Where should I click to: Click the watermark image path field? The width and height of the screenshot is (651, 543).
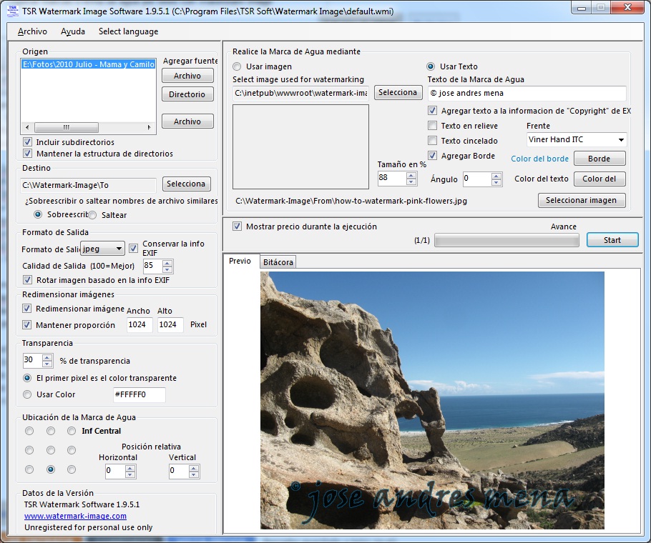pos(301,94)
